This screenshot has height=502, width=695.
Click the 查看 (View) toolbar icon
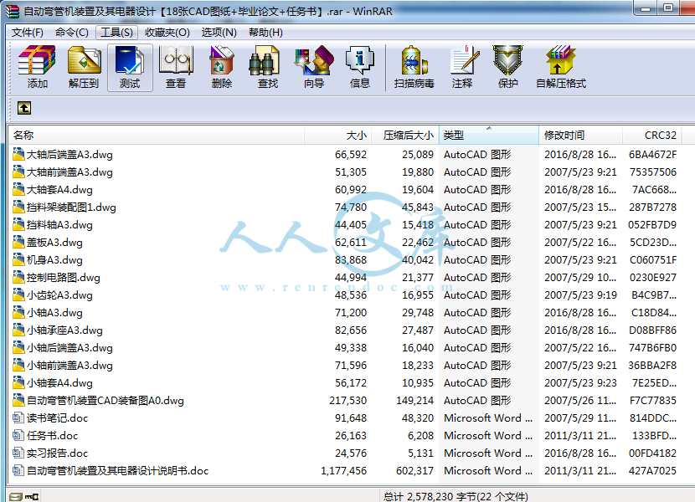point(176,67)
